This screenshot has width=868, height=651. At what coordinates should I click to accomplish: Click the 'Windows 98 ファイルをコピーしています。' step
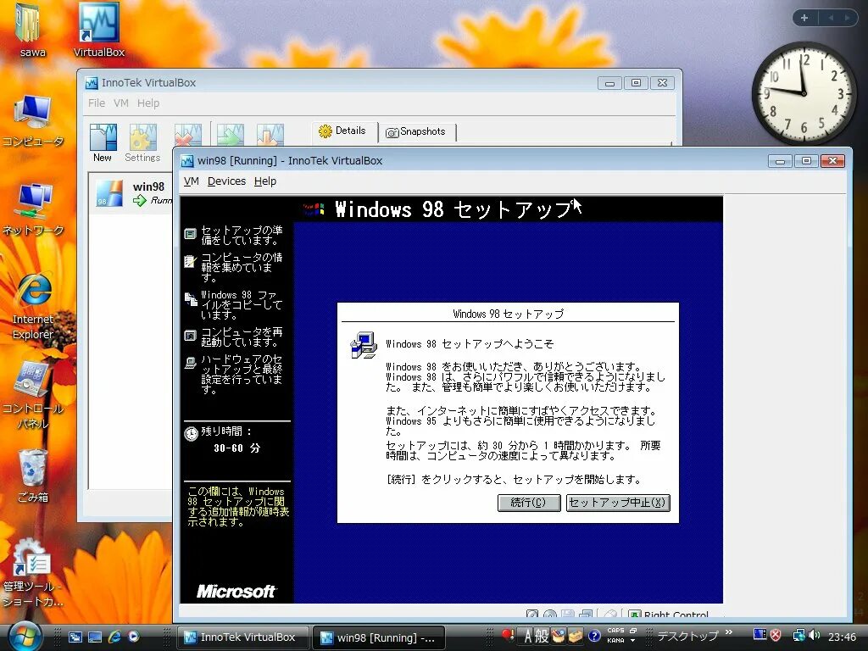click(x=242, y=305)
